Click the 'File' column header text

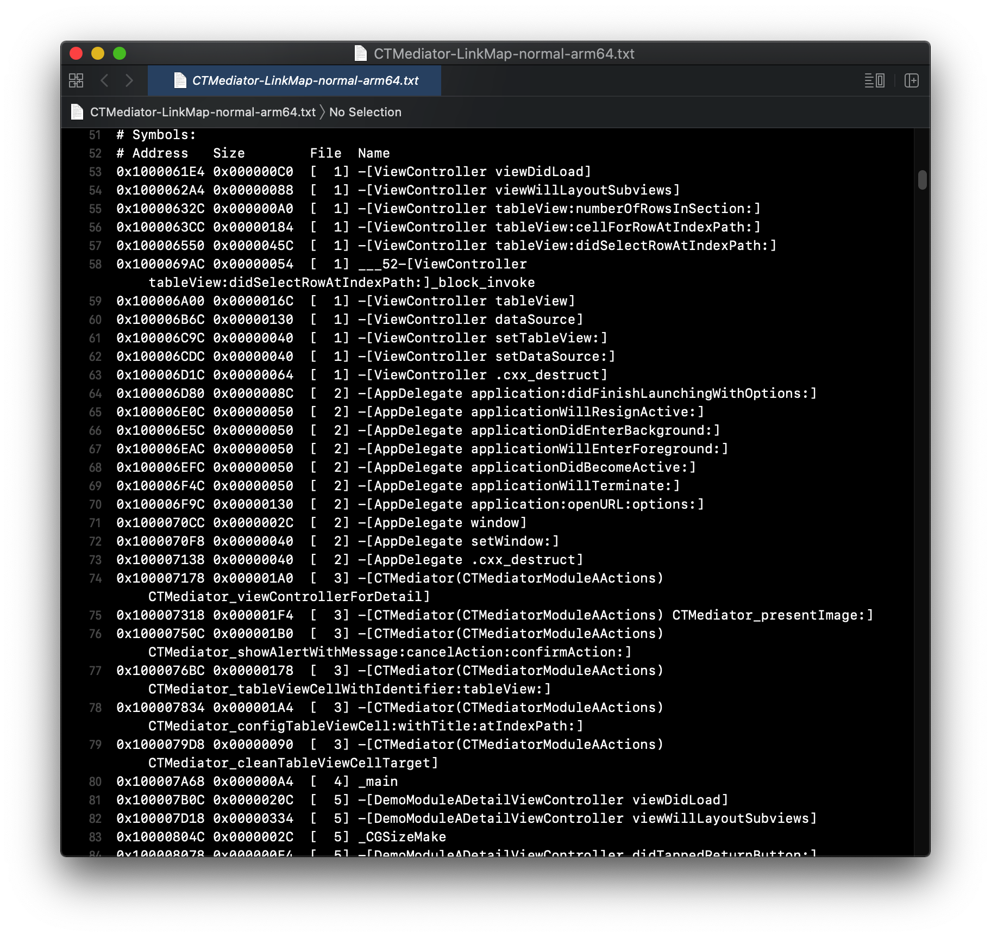pyautogui.click(x=325, y=153)
